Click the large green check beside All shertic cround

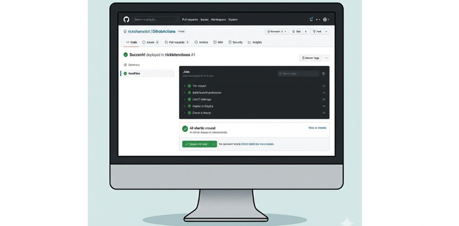coord(185,129)
